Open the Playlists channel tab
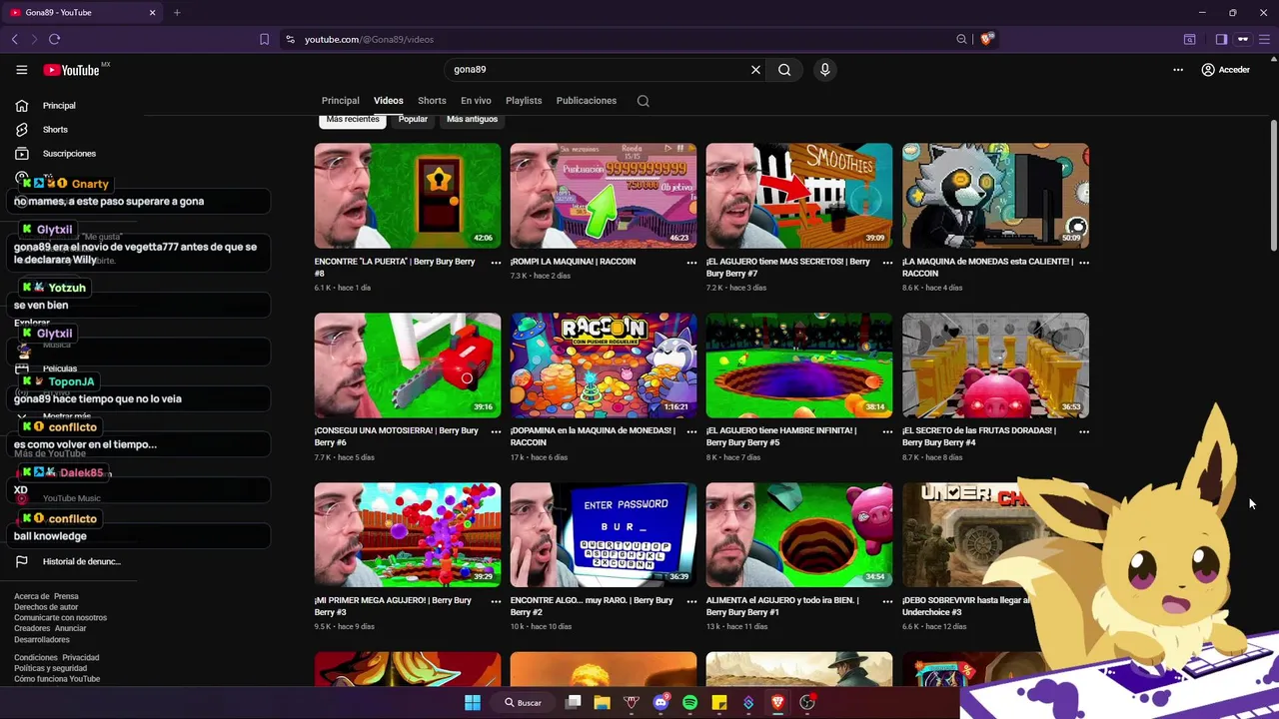 524,101
